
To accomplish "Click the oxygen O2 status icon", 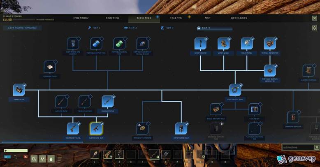I will pos(34,159).
